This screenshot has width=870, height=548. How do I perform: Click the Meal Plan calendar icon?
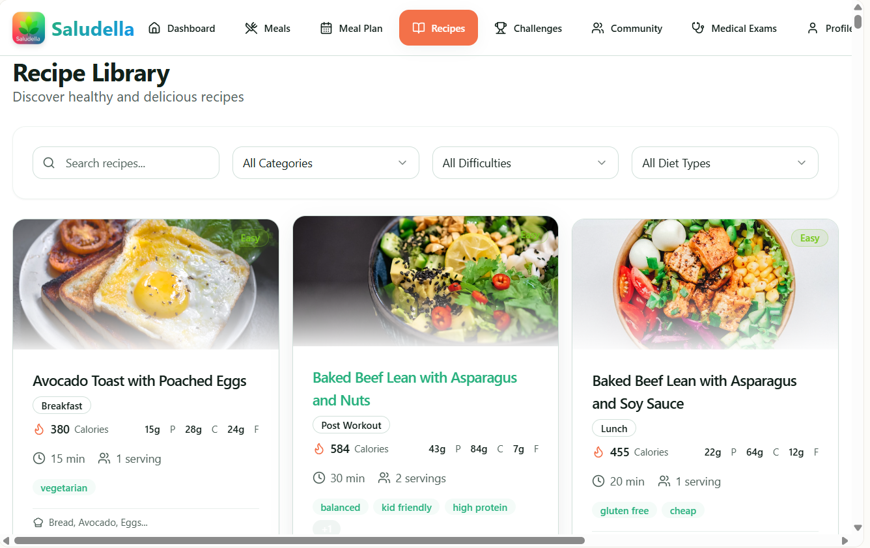point(324,28)
